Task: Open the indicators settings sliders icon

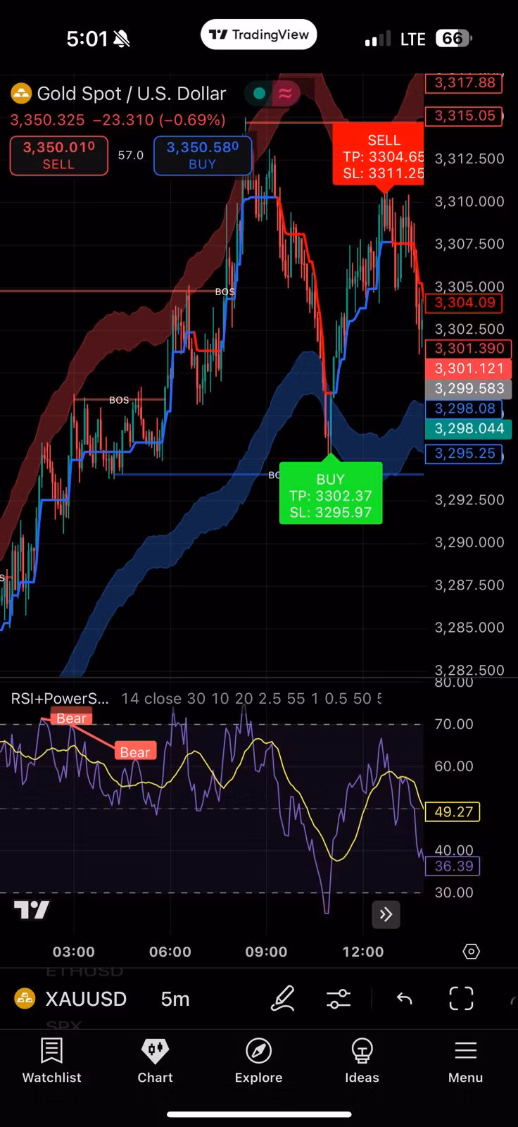Action: 339,999
